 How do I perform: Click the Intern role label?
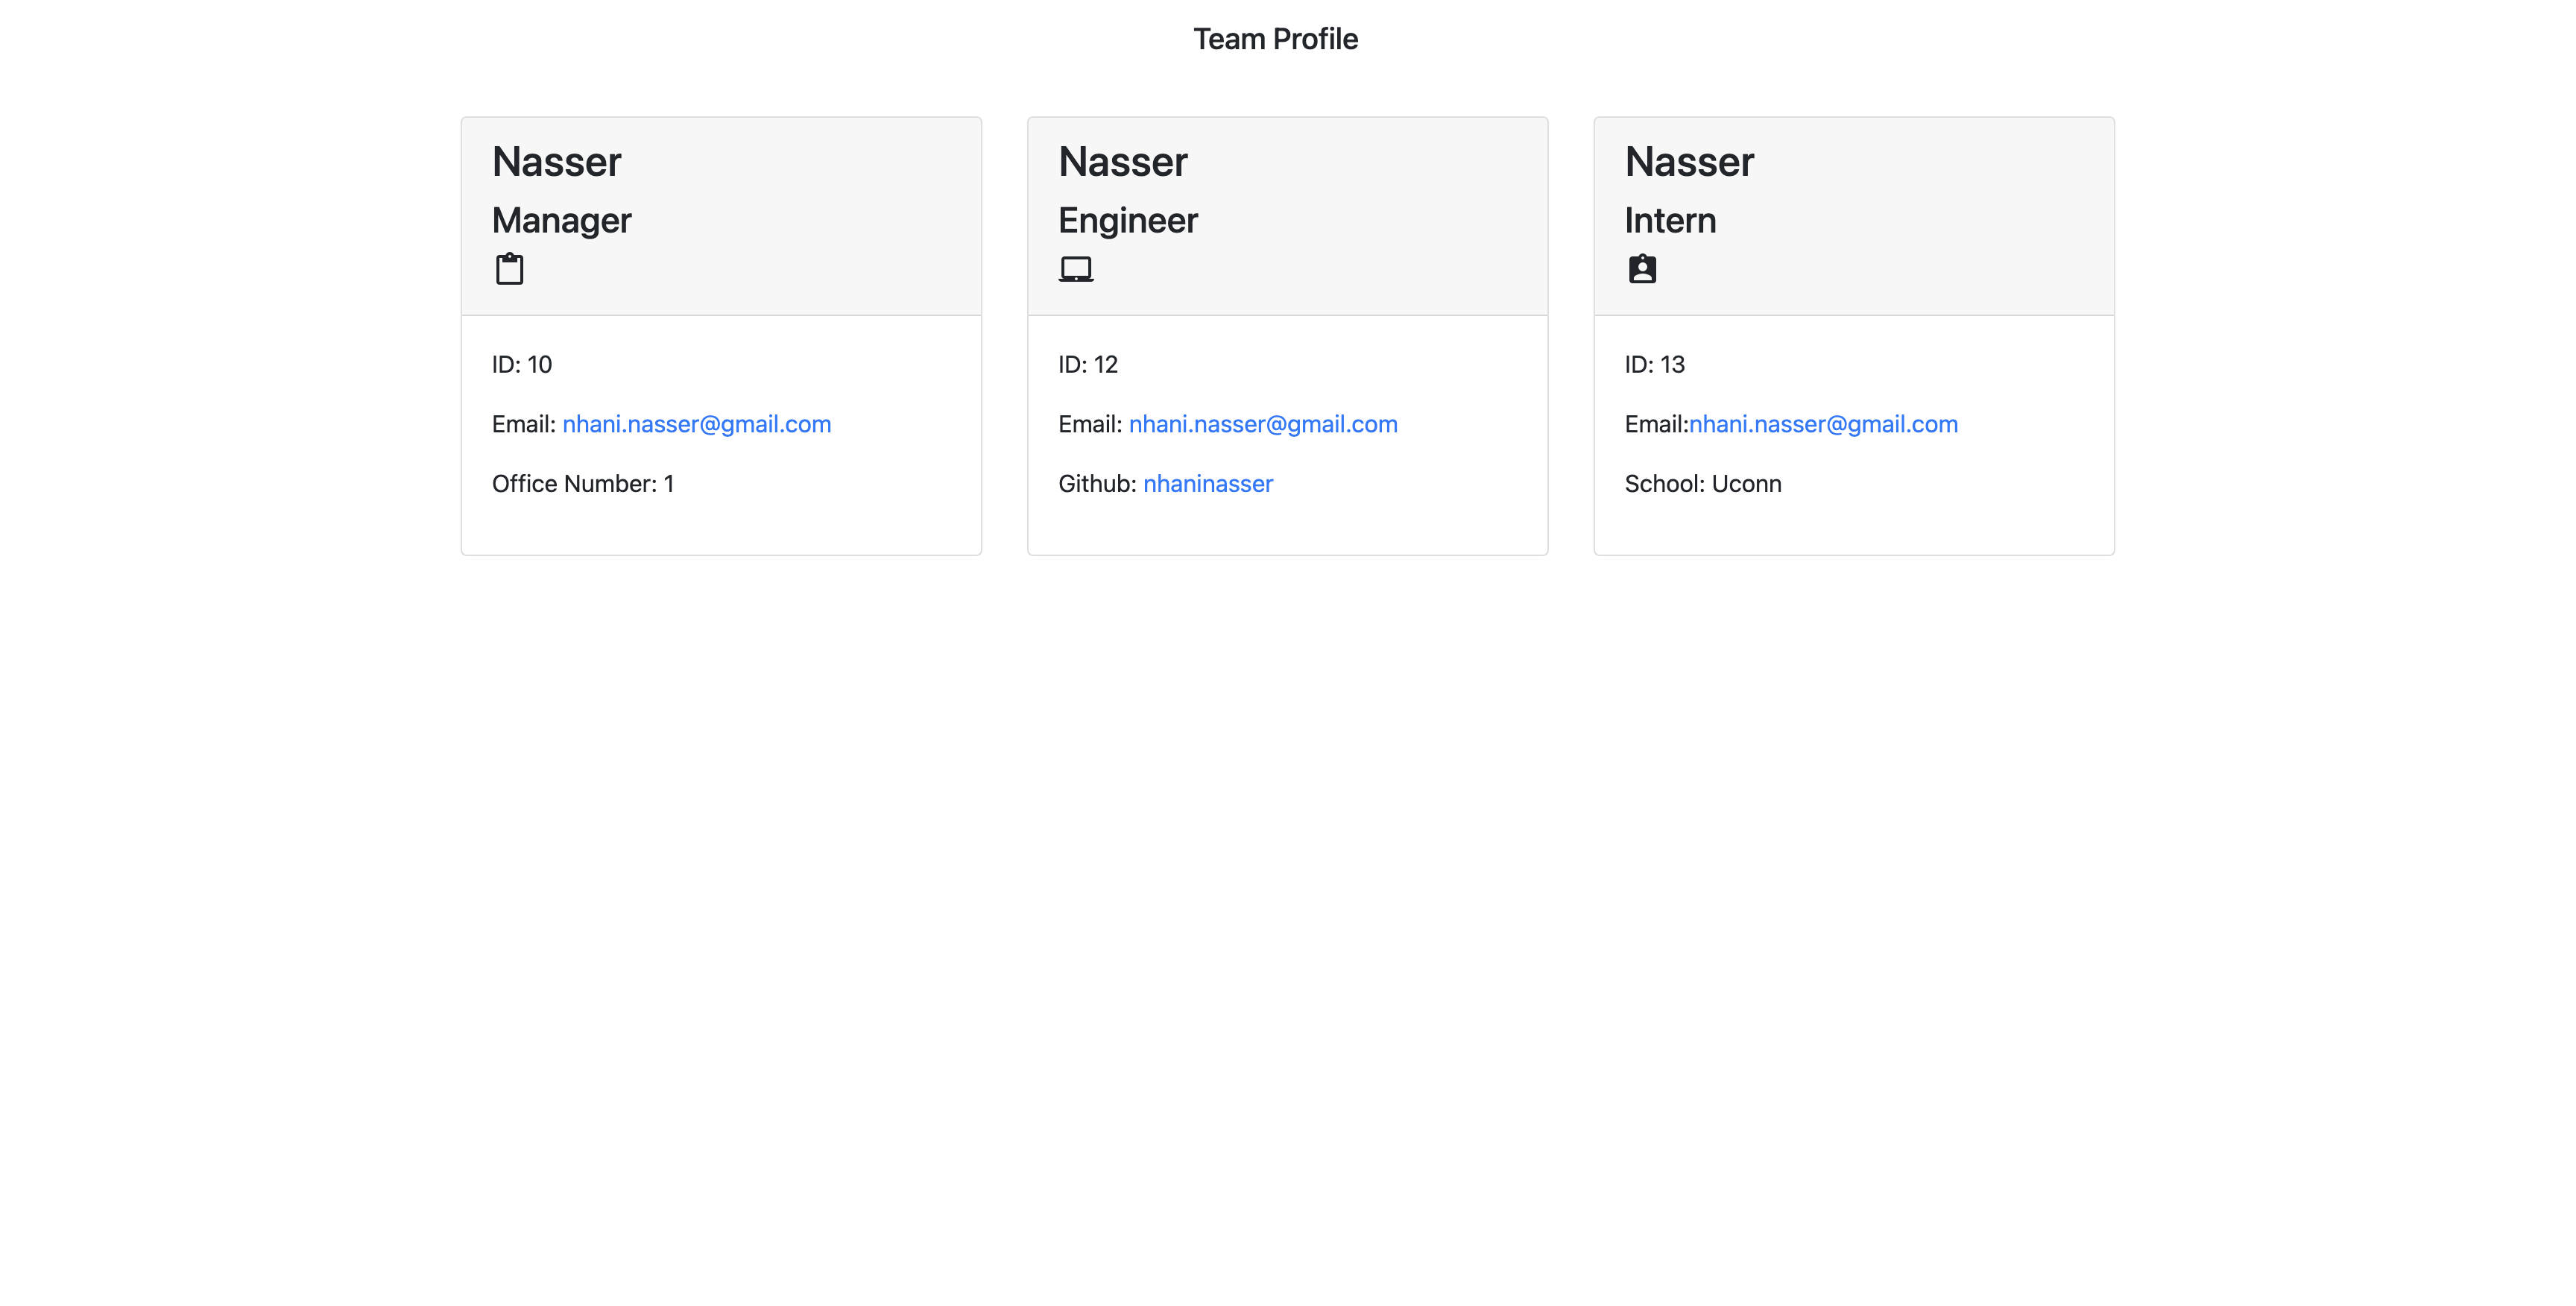pos(1670,220)
